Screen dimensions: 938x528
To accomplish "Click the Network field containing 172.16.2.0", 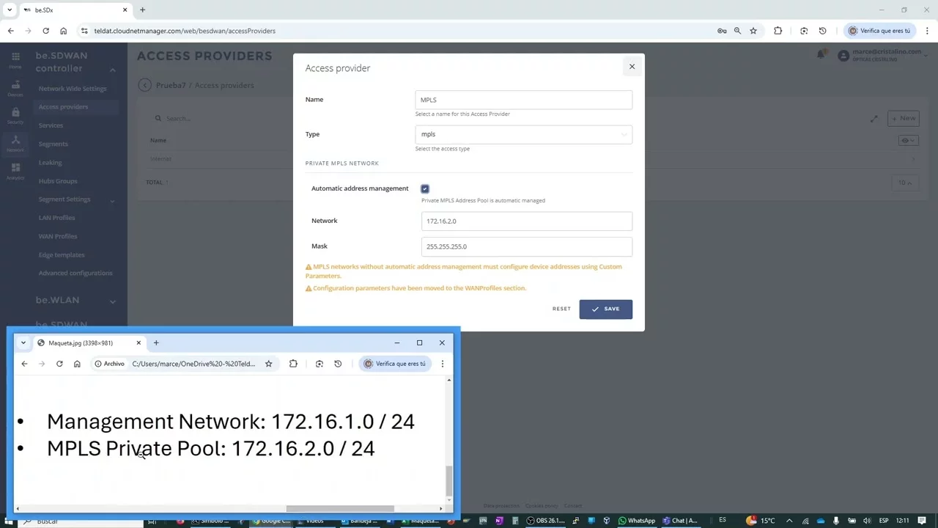I will (526, 221).
